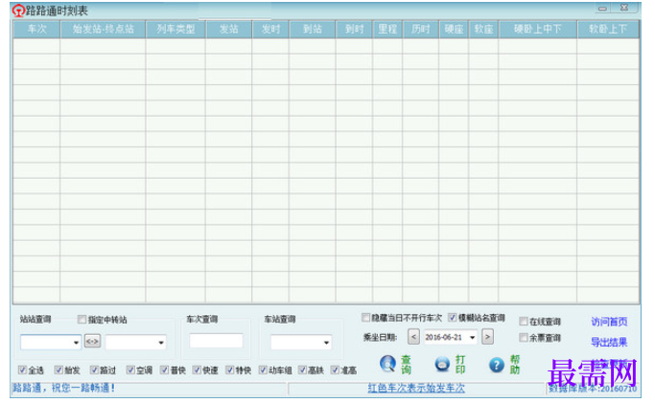The height and width of the screenshot is (403, 655).
Task: Click the 到时 column header
Action: pyautogui.click(x=354, y=29)
